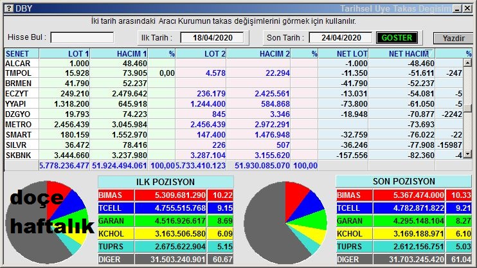Click the ILK POZISYON heading
The width and height of the screenshot is (477, 268).
click(166, 182)
